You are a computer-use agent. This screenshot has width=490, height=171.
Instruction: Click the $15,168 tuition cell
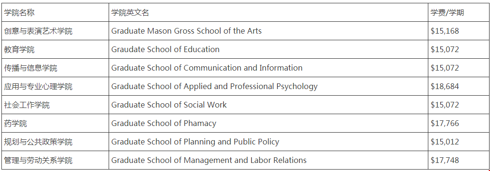(458, 31)
